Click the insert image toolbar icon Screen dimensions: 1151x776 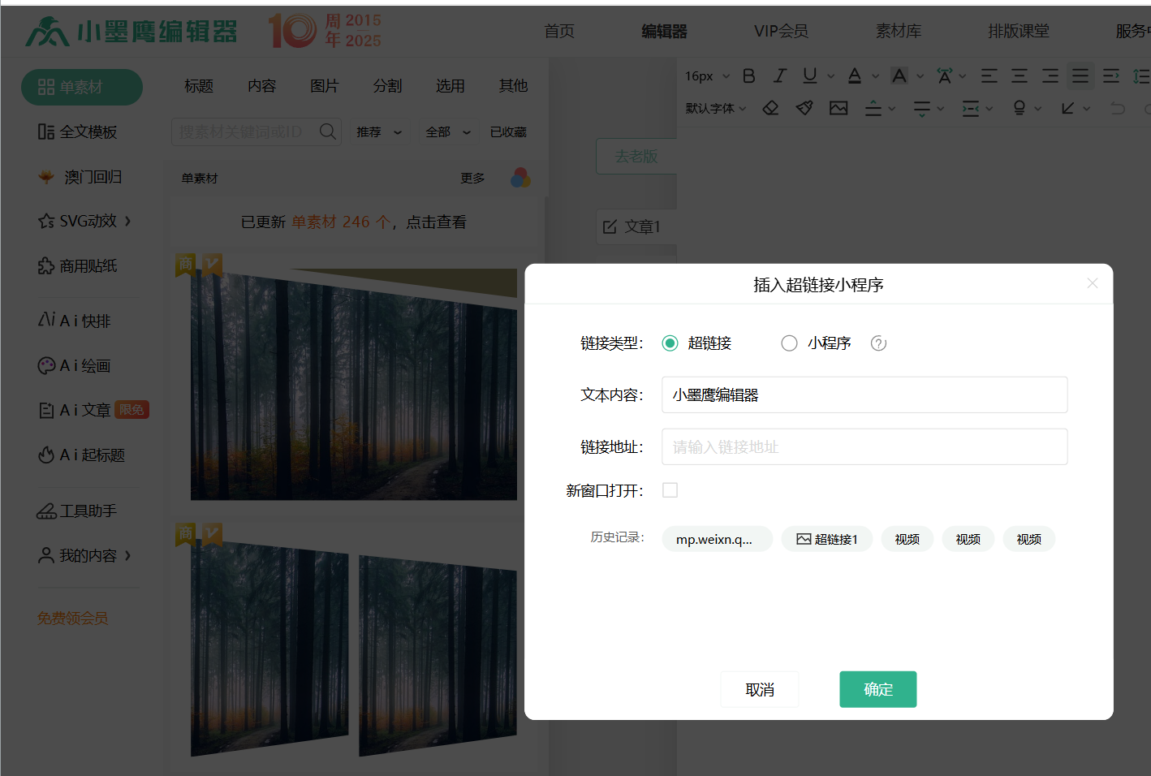tap(838, 108)
